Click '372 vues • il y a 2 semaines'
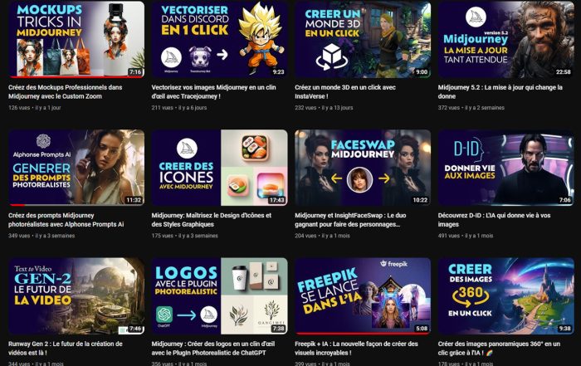Image resolution: width=581 pixels, height=366 pixels. tap(471, 108)
